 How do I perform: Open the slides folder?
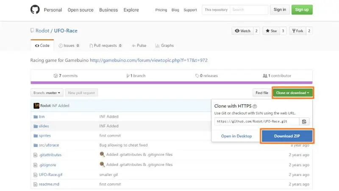pos(44,126)
